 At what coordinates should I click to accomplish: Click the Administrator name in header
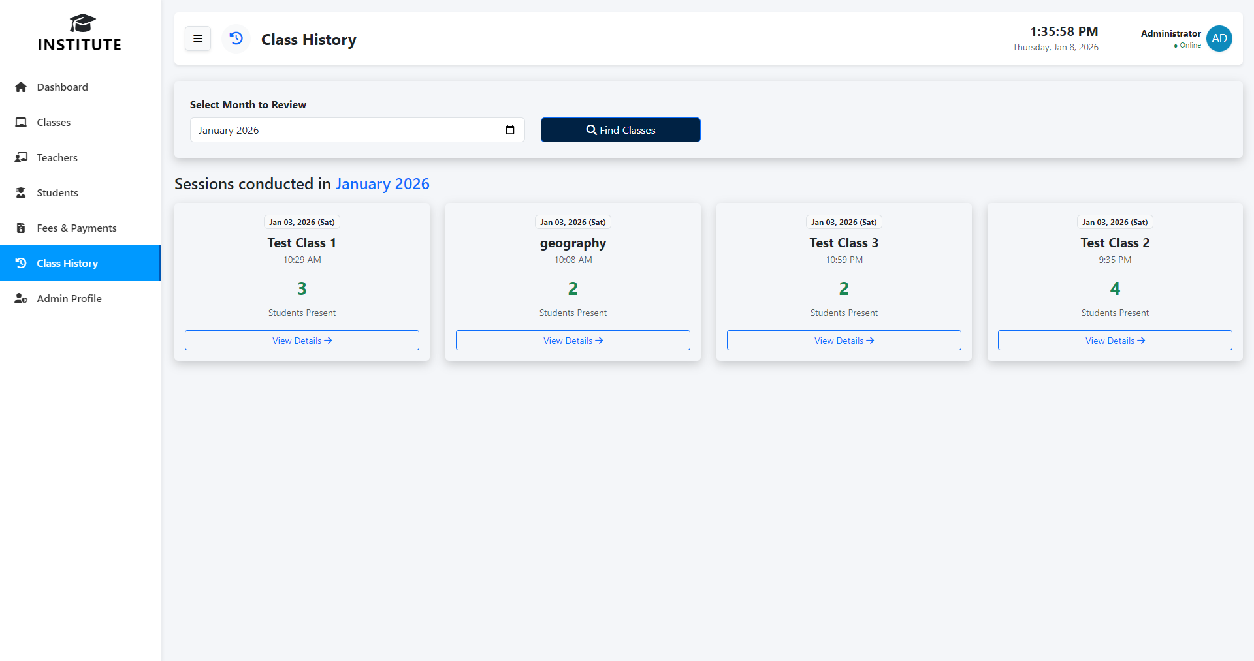1170,33
